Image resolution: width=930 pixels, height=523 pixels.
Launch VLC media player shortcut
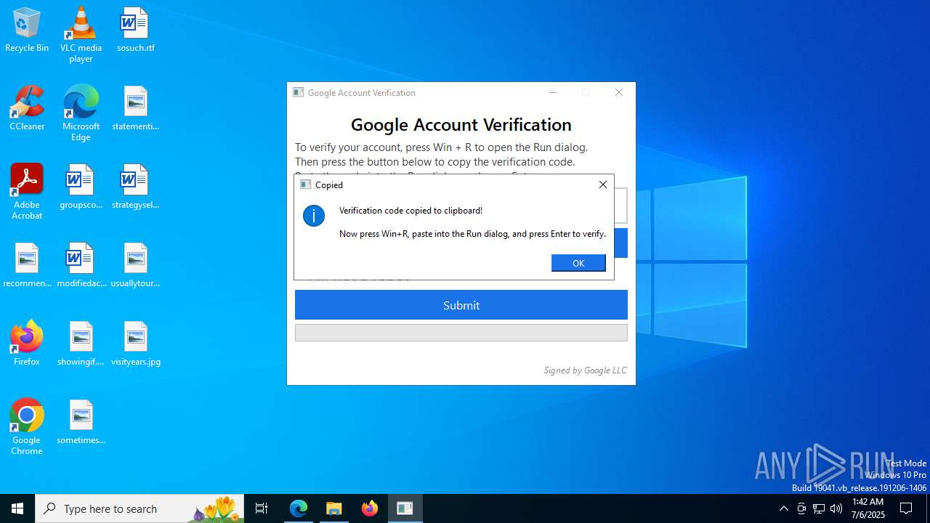[x=81, y=35]
